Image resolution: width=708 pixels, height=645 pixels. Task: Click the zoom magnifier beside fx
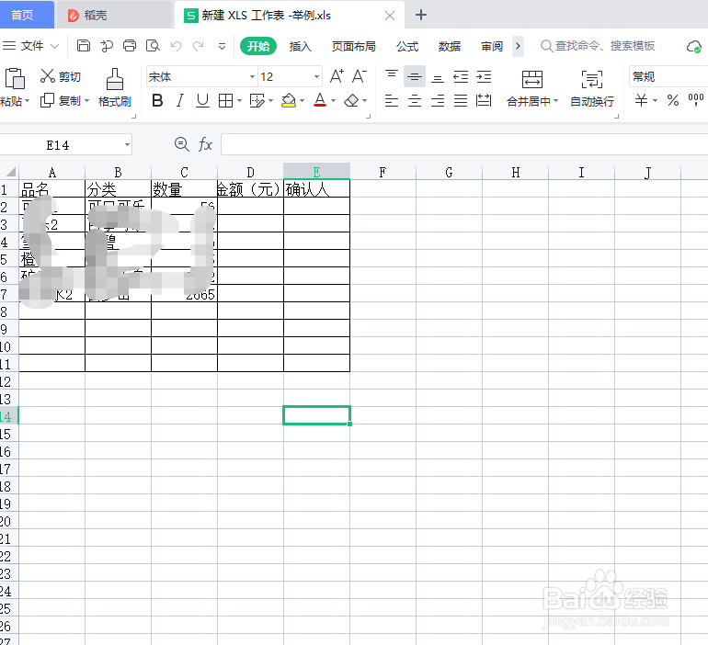pos(181,144)
